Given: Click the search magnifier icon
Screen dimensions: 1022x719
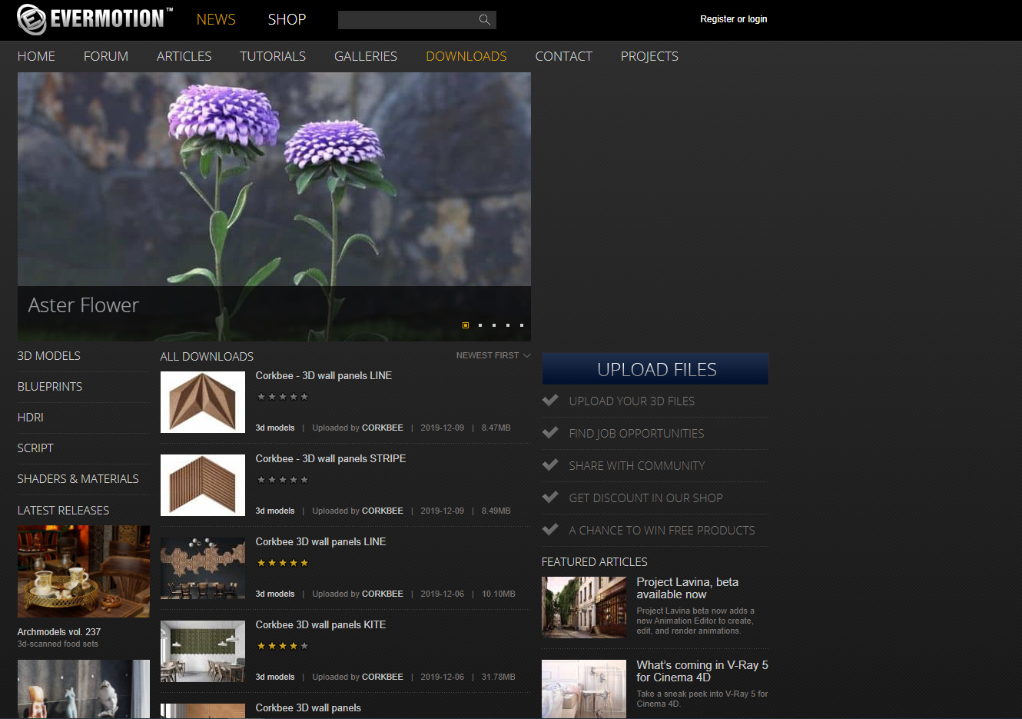Looking at the screenshot, I should [484, 20].
